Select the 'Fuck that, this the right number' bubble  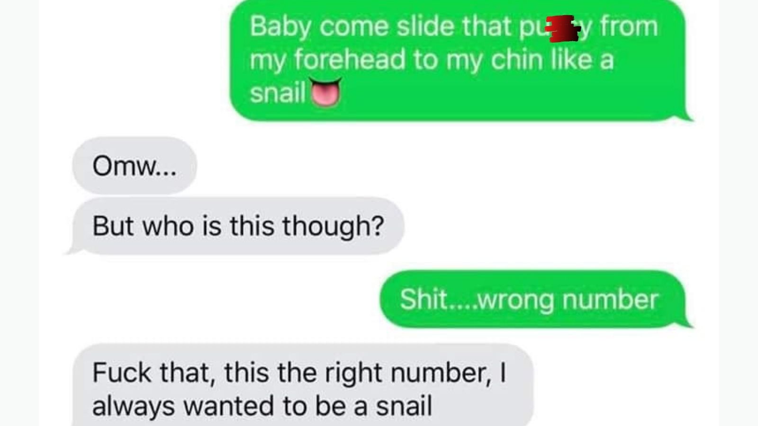303,386
